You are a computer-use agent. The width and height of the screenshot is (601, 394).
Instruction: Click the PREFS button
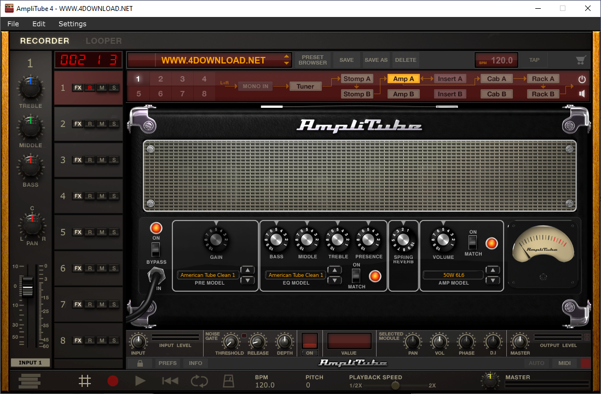(167, 363)
